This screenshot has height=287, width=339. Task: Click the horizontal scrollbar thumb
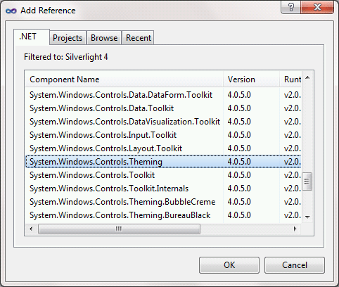tap(119, 229)
